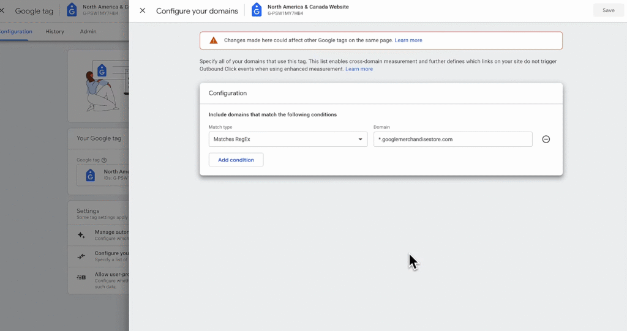Click the Save button
Screen dimensions: 627x331
click(608, 11)
